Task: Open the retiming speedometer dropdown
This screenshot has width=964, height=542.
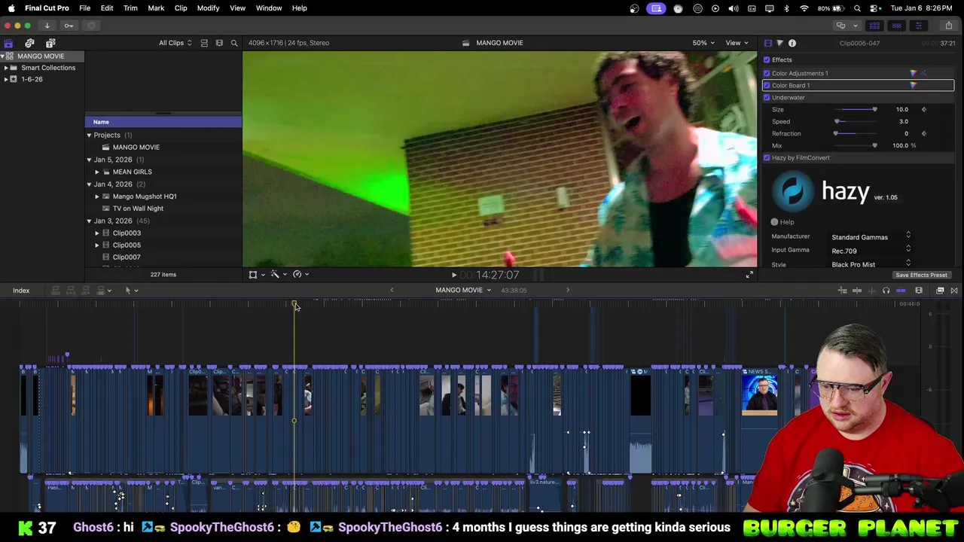Action: pos(301,275)
